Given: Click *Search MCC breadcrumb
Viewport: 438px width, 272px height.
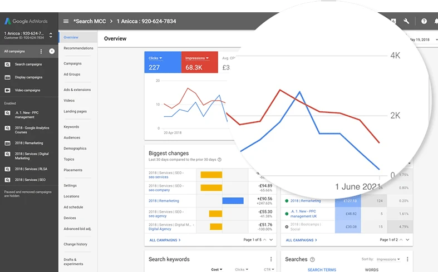Looking at the screenshot, I should (x=90, y=21).
